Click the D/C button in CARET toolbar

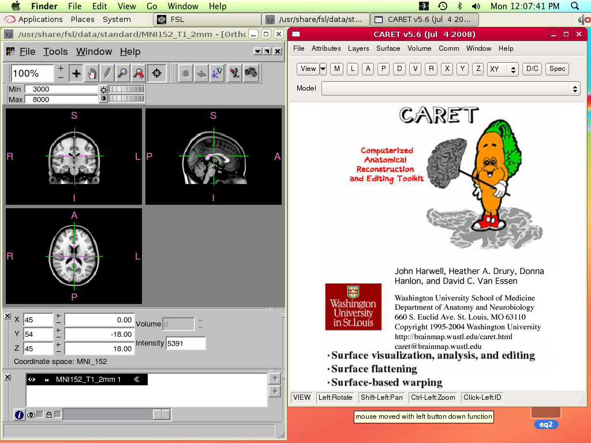tap(532, 69)
